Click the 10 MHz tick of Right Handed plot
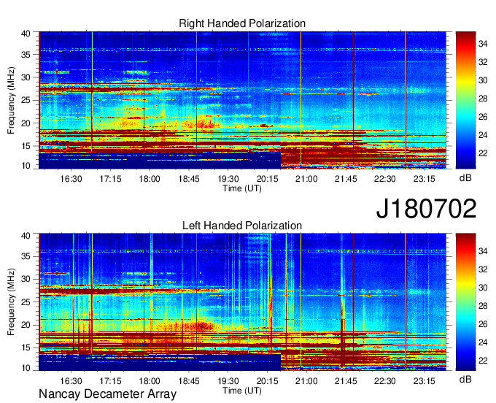Screen dimensions: 496x403 coord(26,166)
